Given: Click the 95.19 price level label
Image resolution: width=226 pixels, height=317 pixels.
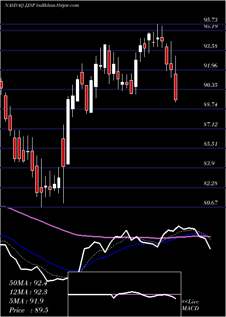Looking at the screenshot, I should pyautogui.click(x=211, y=26).
